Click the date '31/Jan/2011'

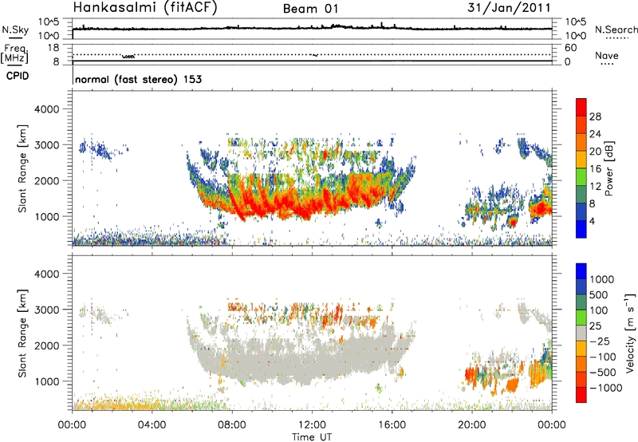point(509,7)
